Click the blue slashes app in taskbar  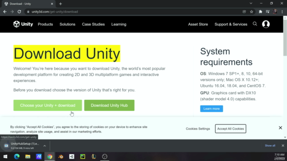[x=39, y=157]
